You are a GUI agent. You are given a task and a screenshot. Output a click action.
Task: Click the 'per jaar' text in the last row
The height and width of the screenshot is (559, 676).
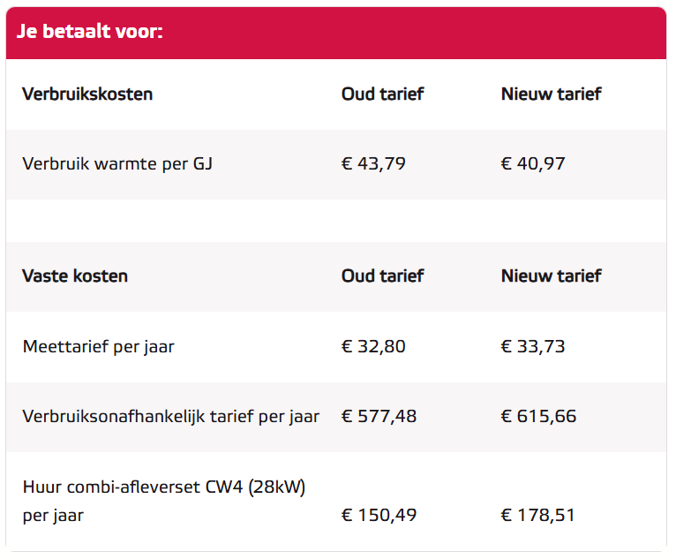pos(53,516)
